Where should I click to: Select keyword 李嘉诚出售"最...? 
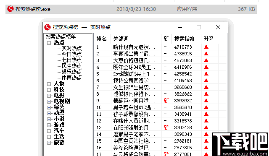tap(134, 54)
